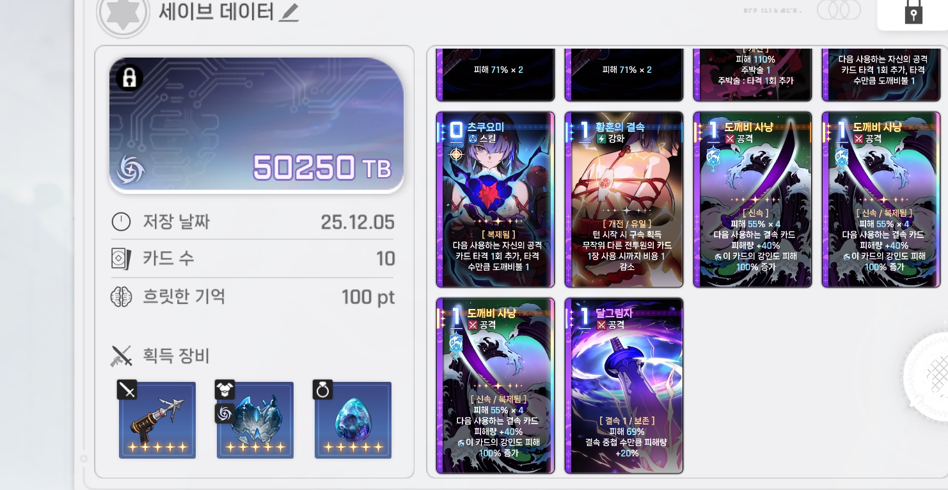The height and width of the screenshot is (490, 948).
Task: Click the 흐릿한 기억 brain icon
Action: (121, 297)
